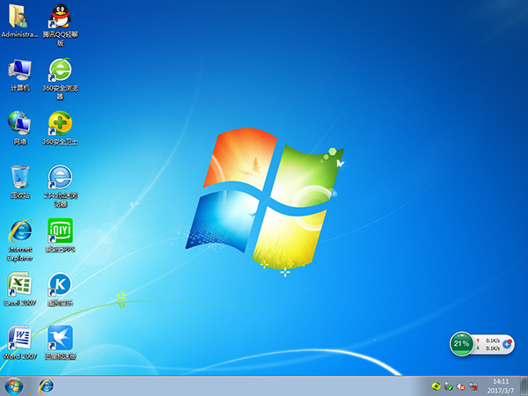Click the 21% green memory ball widget

[460, 342]
